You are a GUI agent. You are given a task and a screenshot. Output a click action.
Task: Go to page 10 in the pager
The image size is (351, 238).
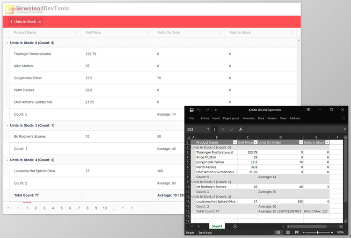point(105,208)
